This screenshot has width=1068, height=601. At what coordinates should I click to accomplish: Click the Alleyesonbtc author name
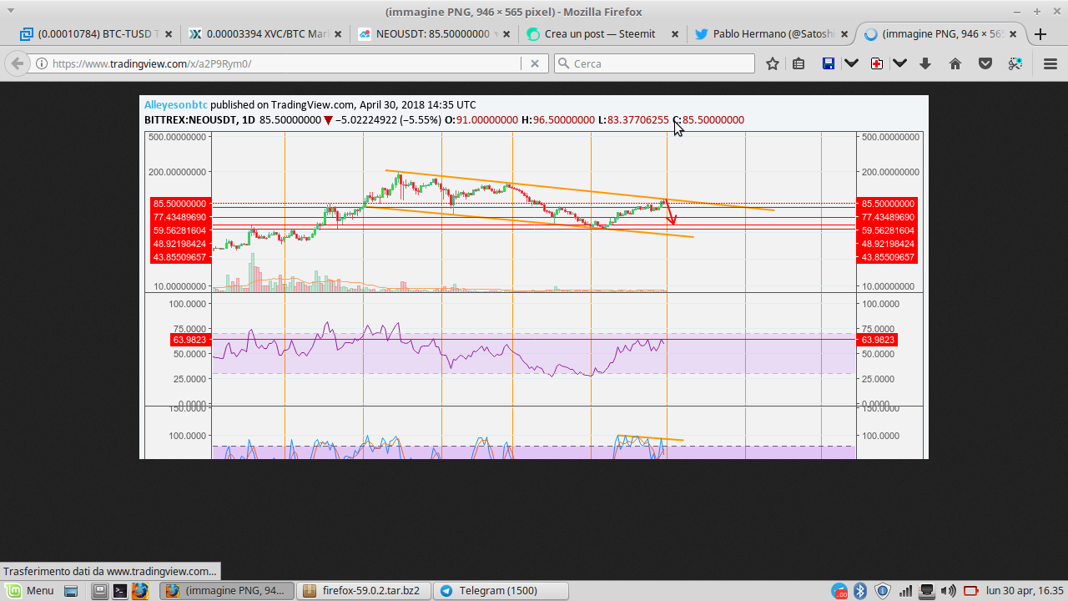[176, 105]
